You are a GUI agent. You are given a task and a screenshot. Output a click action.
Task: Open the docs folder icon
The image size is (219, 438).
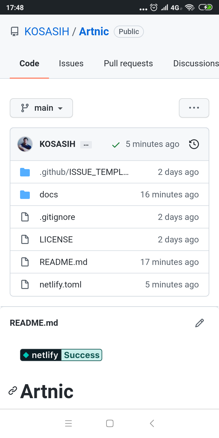25,195
